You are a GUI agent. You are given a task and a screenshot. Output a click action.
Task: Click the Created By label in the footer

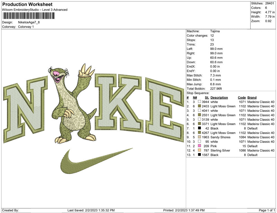tap(10, 210)
